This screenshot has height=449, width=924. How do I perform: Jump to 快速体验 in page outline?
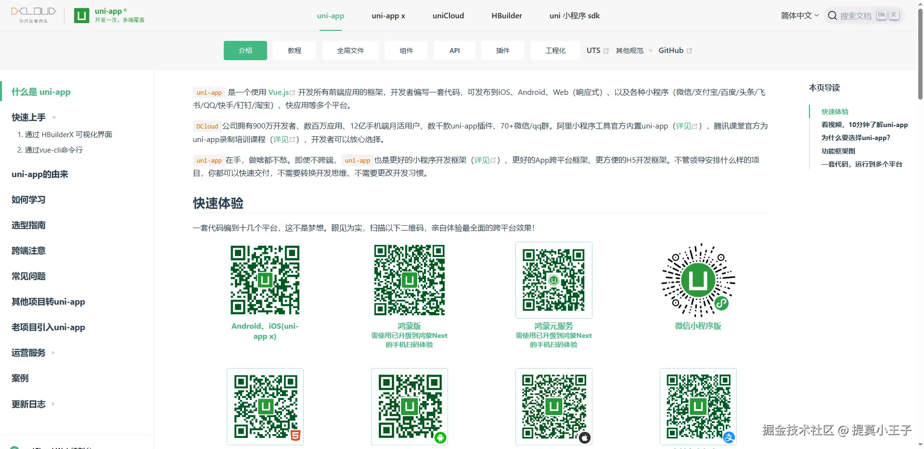pyautogui.click(x=835, y=112)
